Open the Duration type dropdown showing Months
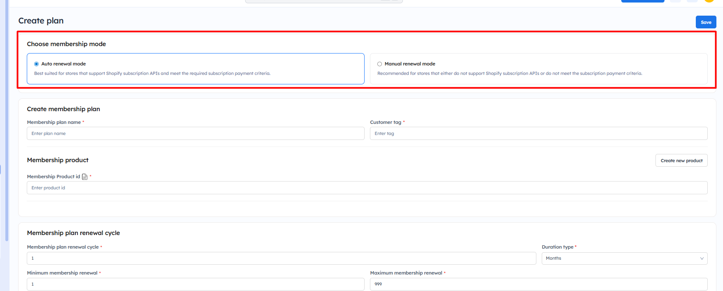 click(x=624, y=258)
